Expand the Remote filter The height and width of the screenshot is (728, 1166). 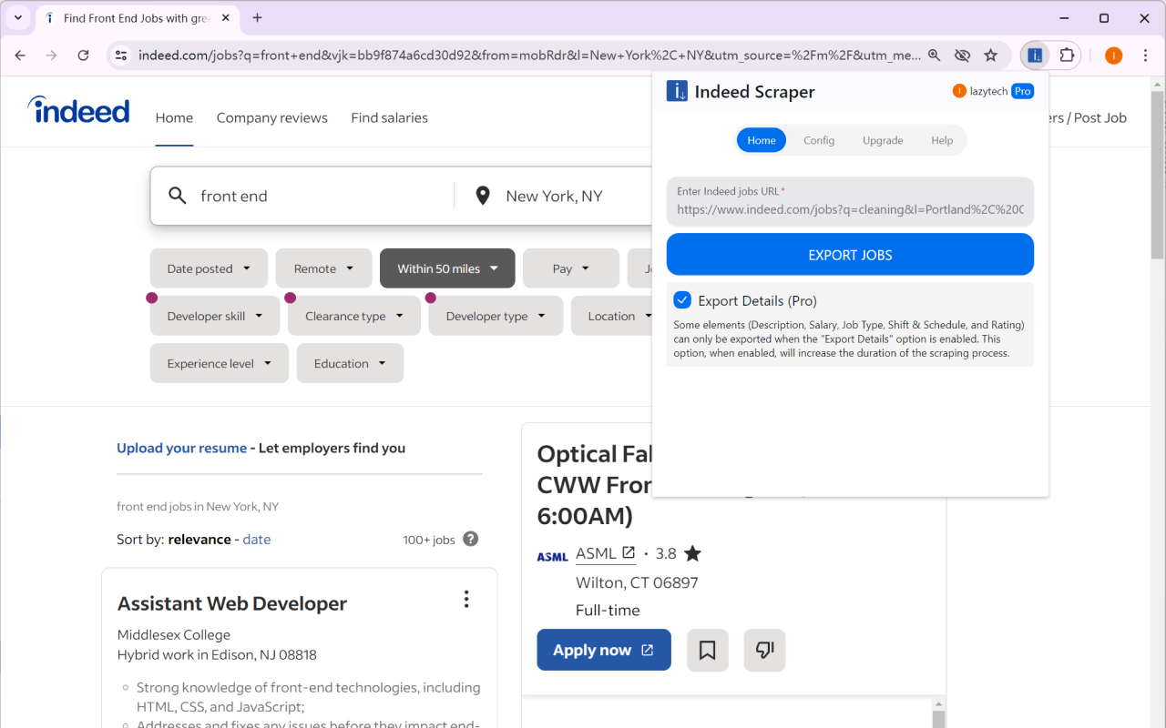[x=323, y=268]
